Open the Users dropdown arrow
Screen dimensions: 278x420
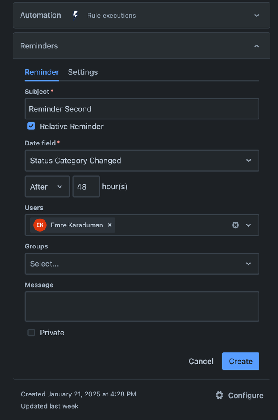pyautogui.click(x=249, y=225)
